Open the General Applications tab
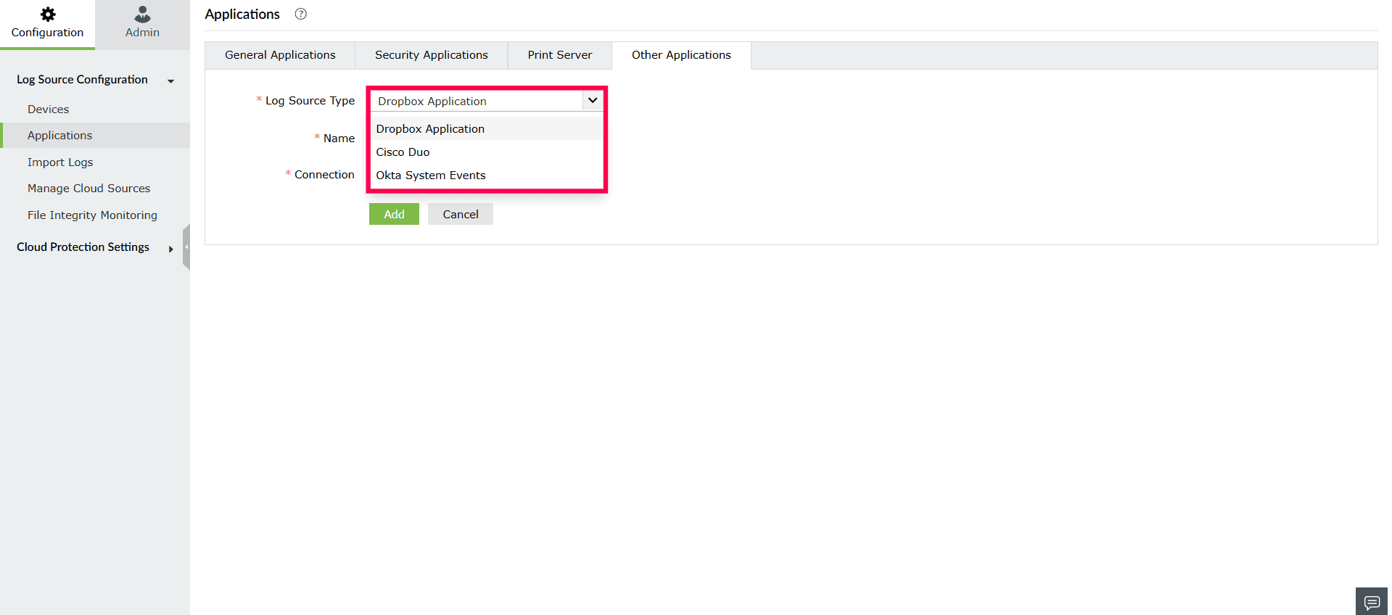 coord(280,55)
